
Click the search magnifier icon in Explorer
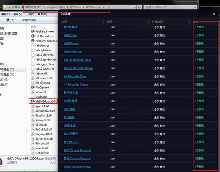[x=194, y=7]
